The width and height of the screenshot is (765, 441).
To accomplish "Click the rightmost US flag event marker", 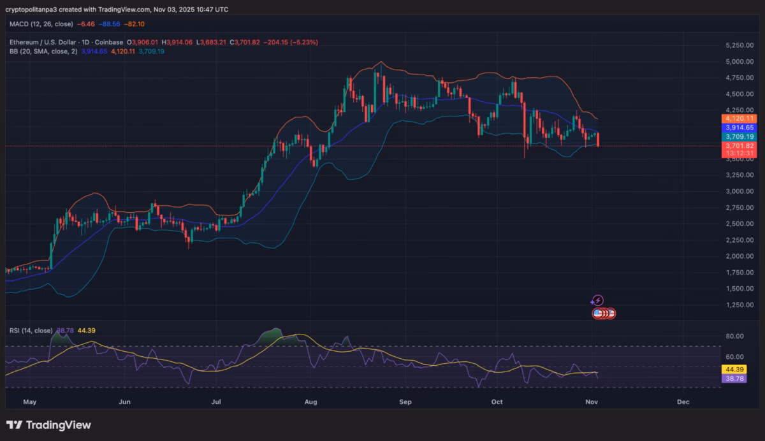I will 611,314.
